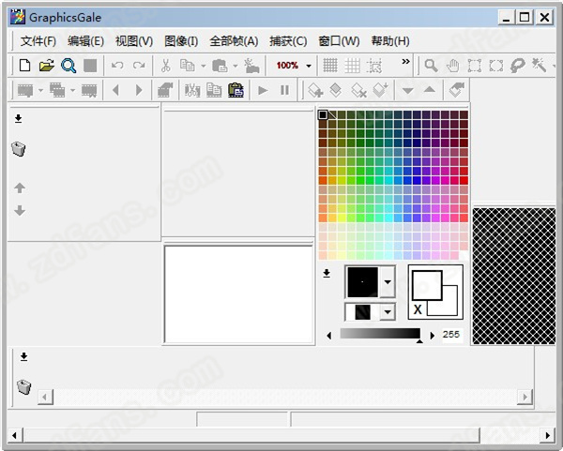Screen dimensions: 563x451
Task: Open the 帮助(H) menu
Action: pos(390,41)
